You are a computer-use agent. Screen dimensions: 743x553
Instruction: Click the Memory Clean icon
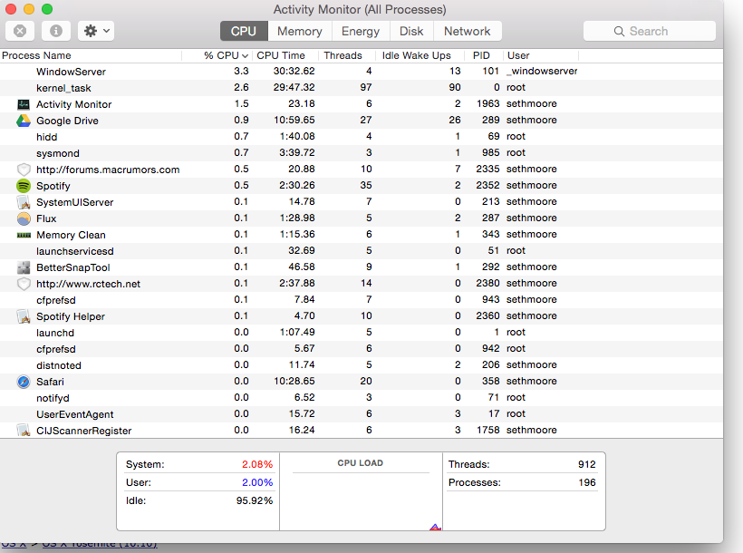(24, 235)
